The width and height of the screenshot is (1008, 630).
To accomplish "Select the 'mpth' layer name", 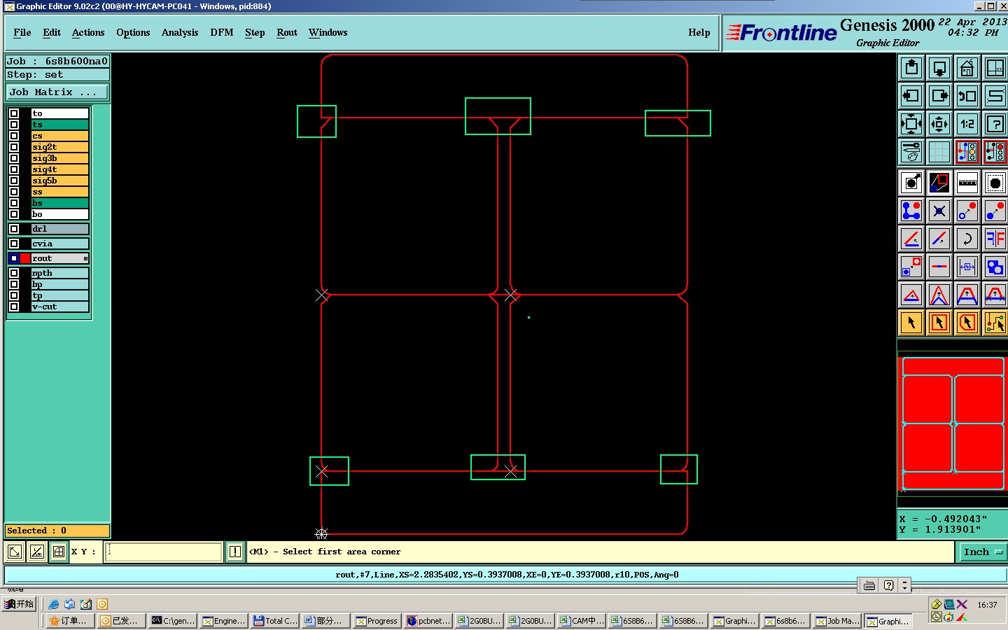I will tap(60, 273).
